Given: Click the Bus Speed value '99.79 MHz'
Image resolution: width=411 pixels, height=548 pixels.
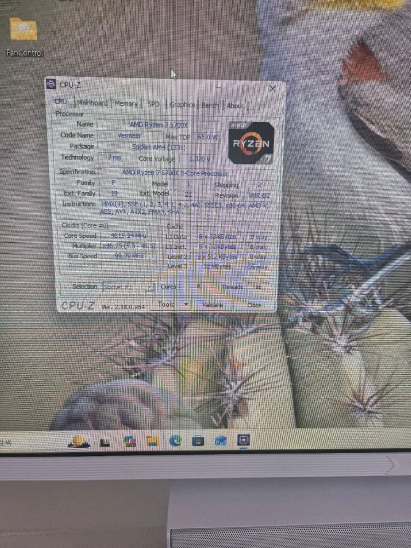Looking at the screenshot, I should [129, 256].
